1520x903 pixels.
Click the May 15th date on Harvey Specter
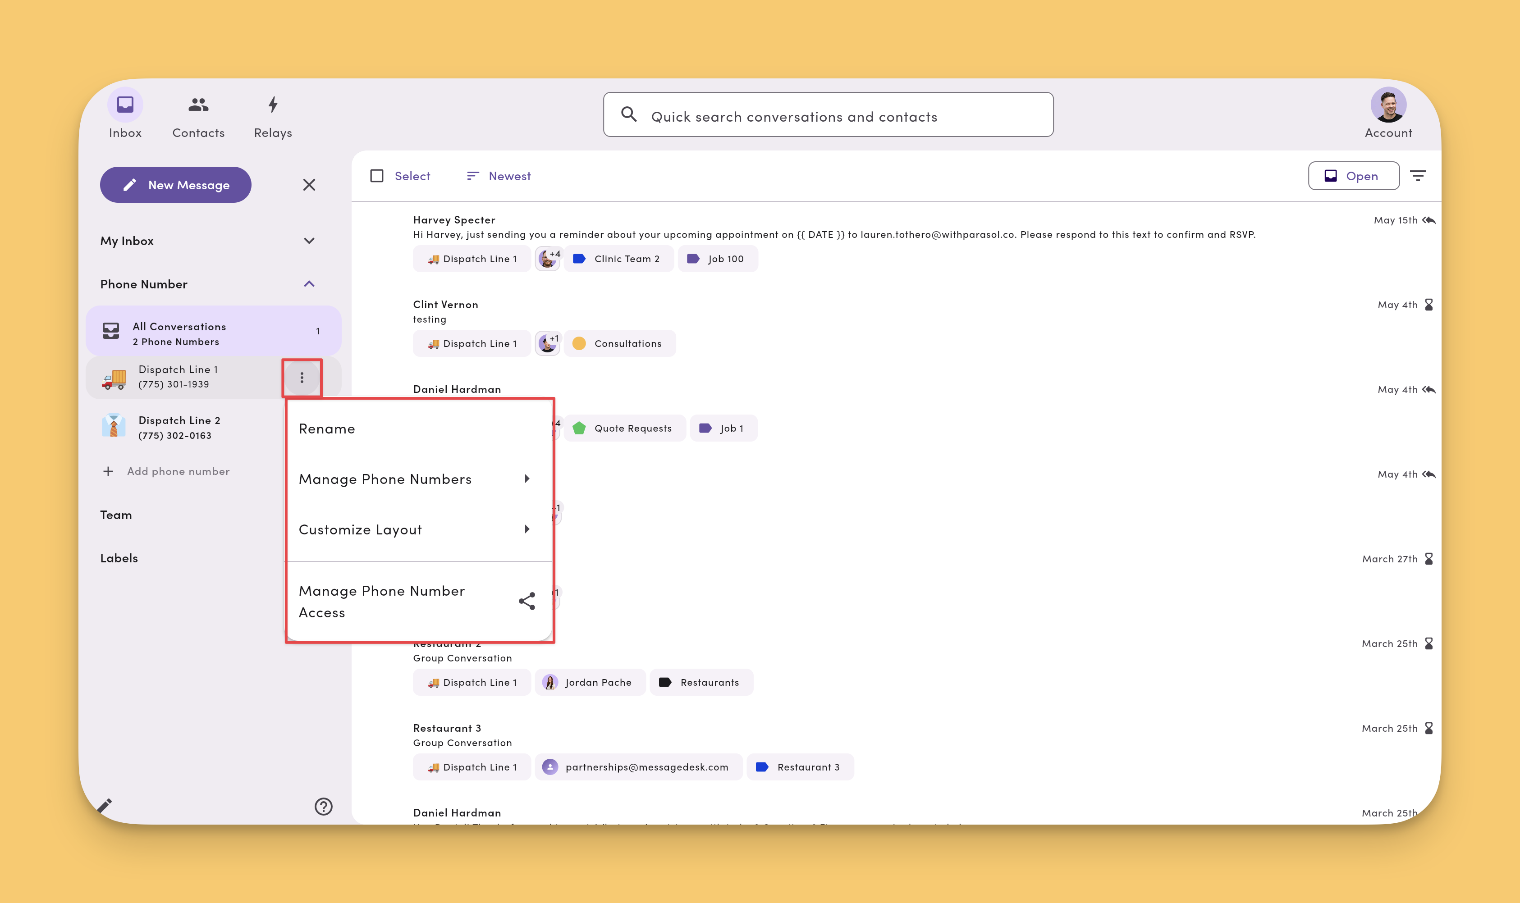click(1395, 220)
